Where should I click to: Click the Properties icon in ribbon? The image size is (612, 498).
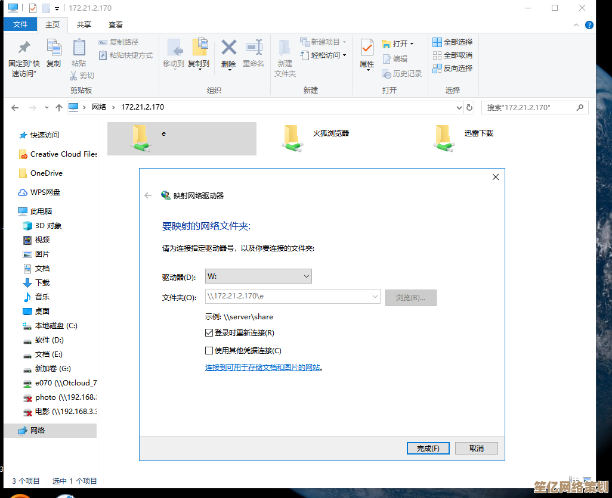(367, 49)
